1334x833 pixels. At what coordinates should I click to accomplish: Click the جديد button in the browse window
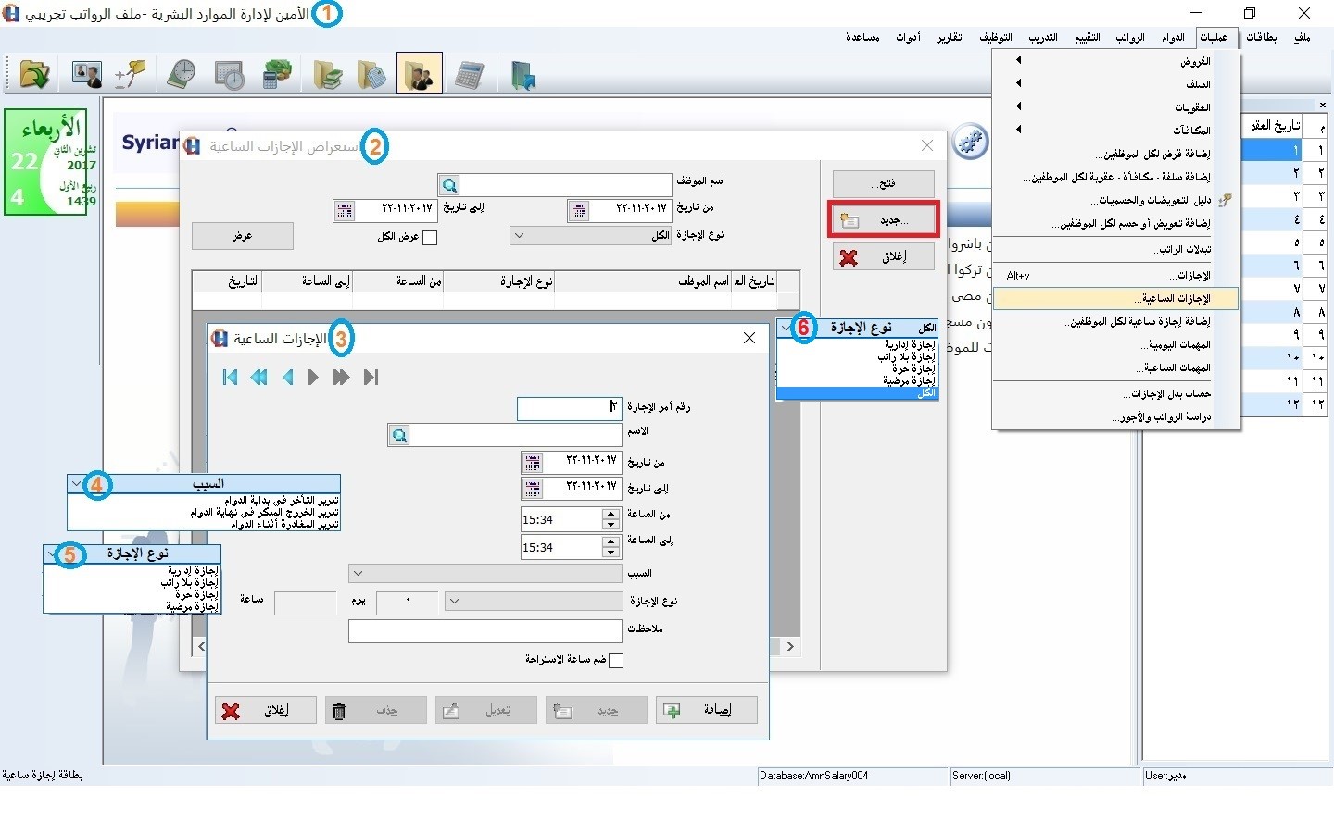point(884,220)
